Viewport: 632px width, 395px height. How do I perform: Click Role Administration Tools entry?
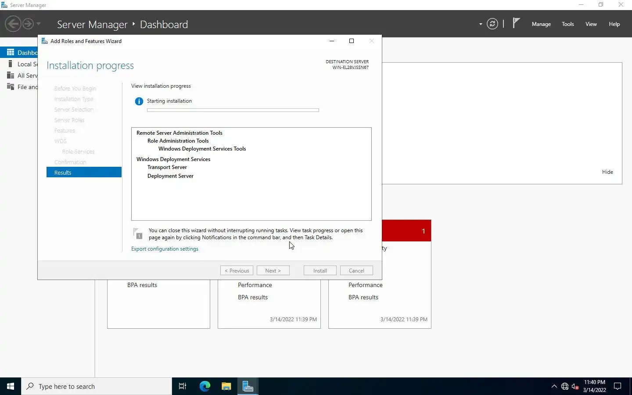tap(178, 141)
